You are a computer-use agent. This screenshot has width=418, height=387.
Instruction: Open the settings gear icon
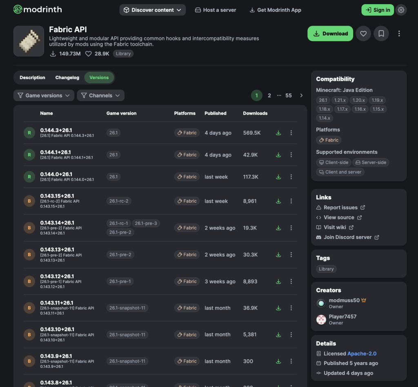pos(401,10)
